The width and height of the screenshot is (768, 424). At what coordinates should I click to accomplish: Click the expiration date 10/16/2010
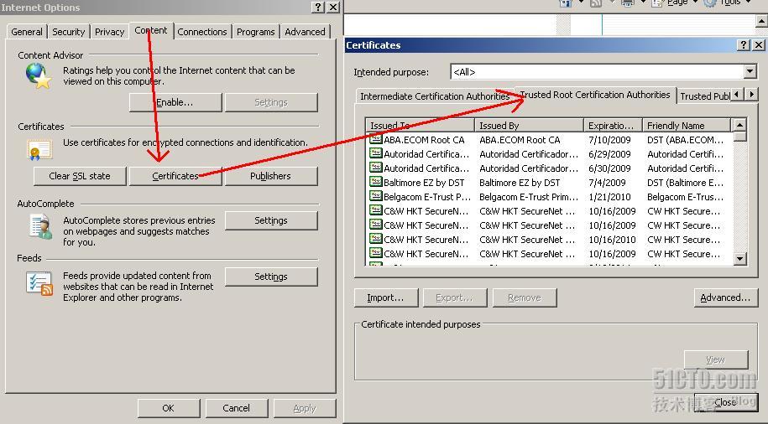pos(612,240)
